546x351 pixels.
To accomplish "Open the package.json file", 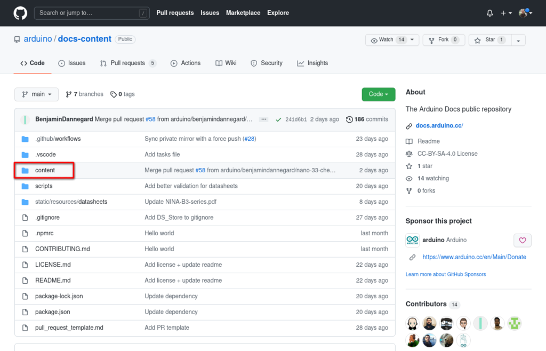I will click(x=53, y=312).
